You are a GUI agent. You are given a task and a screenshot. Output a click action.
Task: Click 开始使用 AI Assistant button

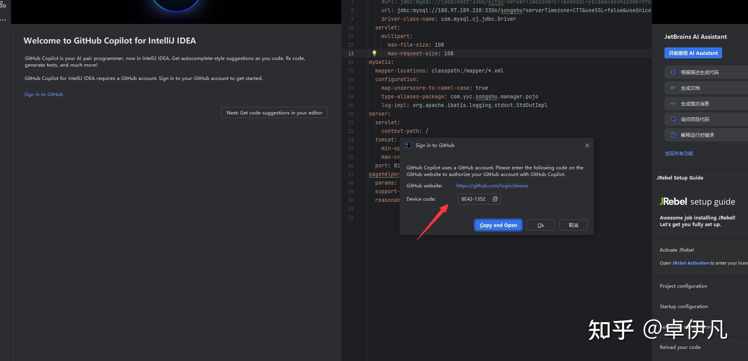(693, 53)
